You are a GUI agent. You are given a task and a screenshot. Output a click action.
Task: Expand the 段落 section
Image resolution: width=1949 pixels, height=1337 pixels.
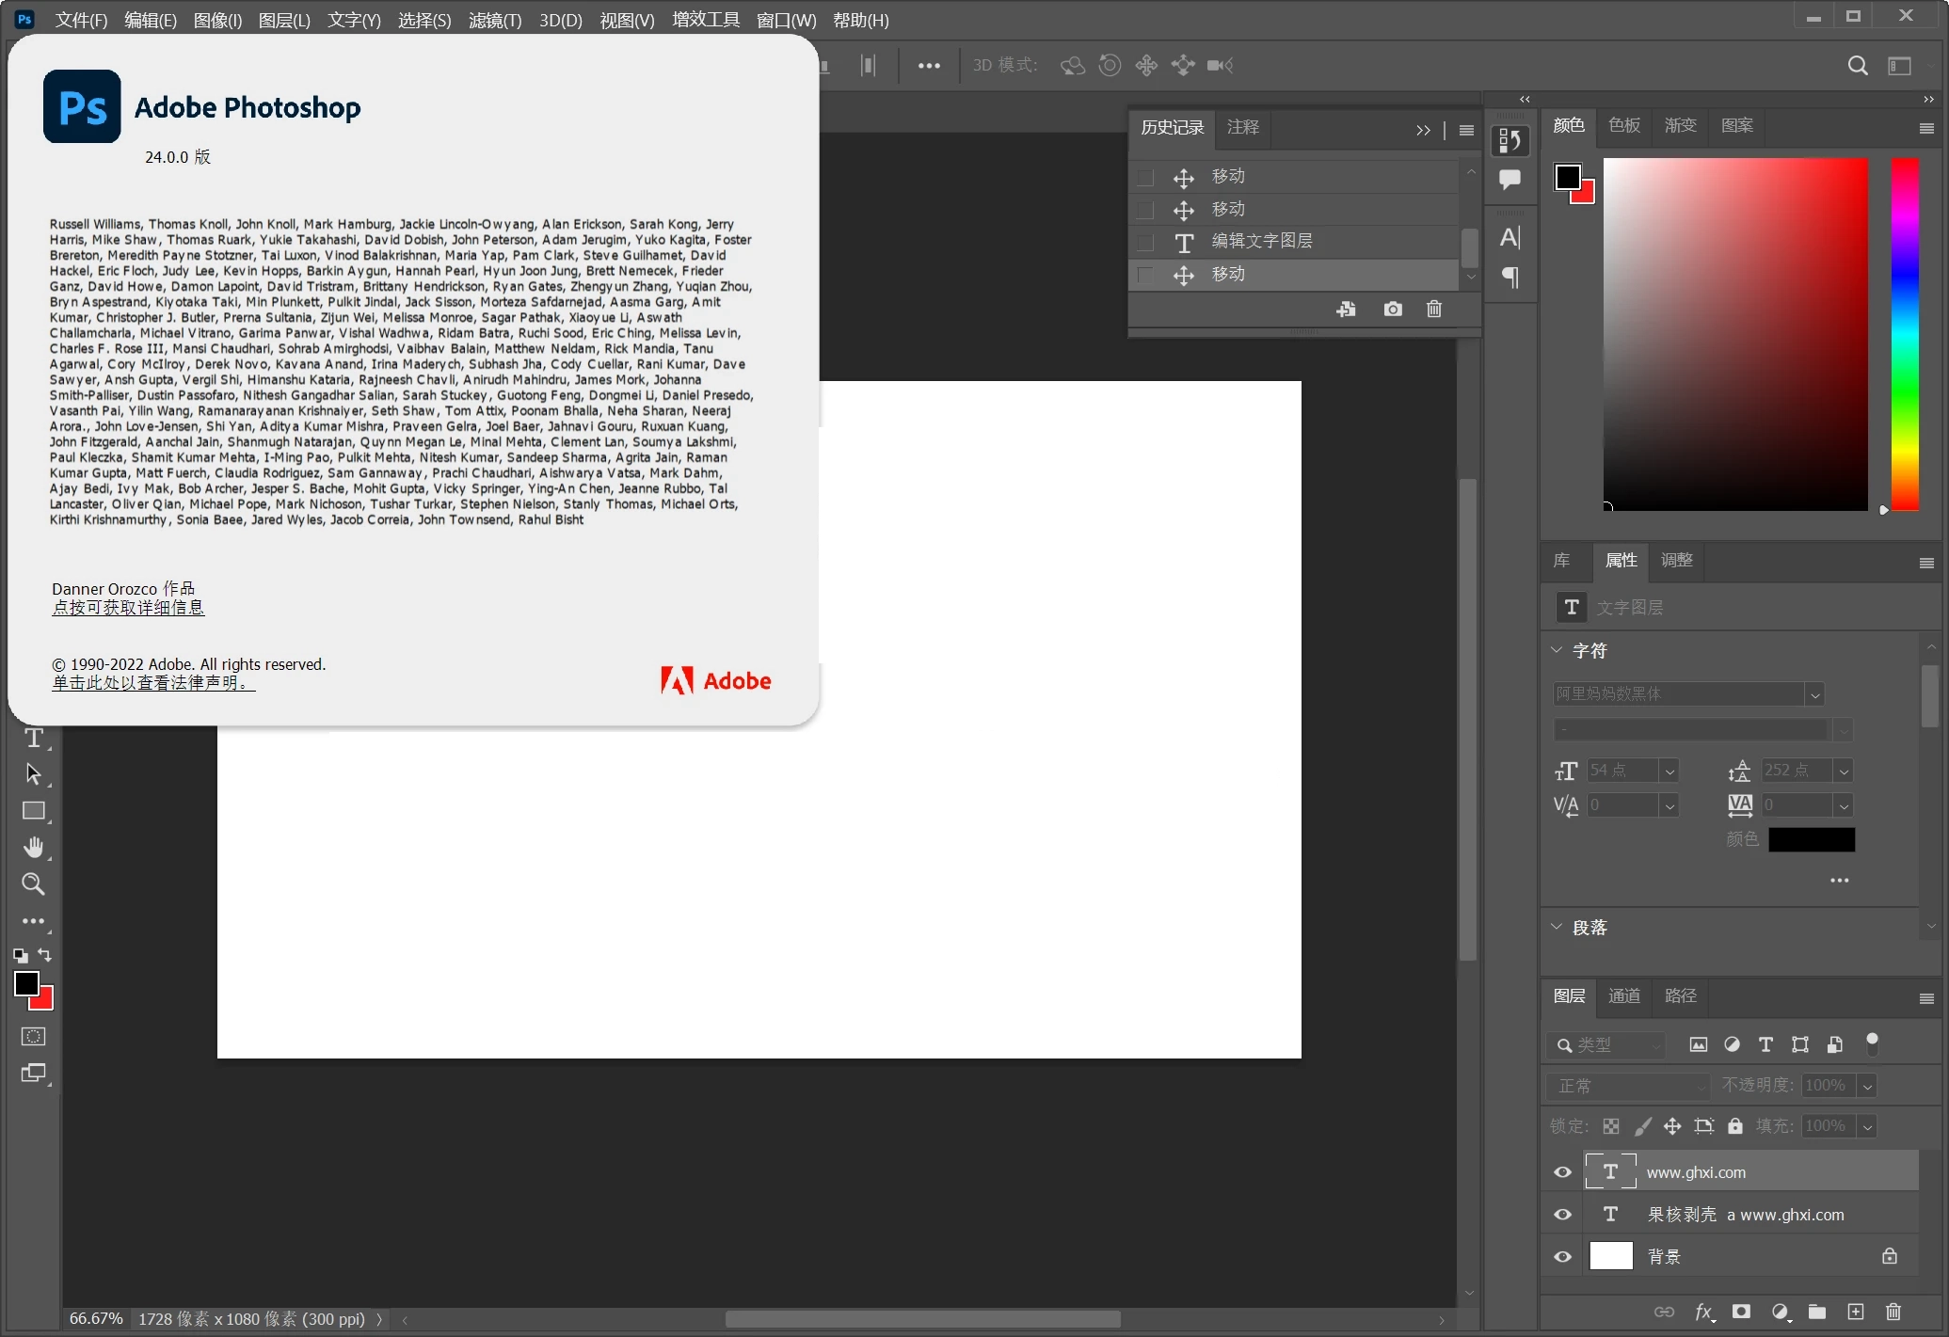(x=1557, y=927)
